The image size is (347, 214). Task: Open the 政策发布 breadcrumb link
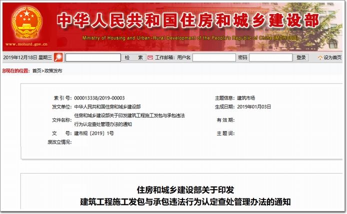(x=53, y=71)
